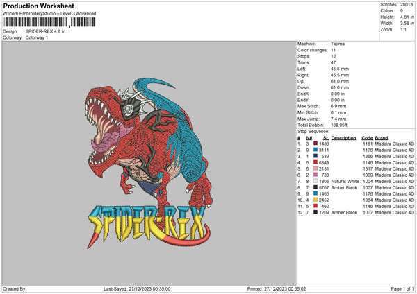Pick the red swatch beside stitch count 6849
The height and width of the screenshot is (294, 417).
coord(316,162)
